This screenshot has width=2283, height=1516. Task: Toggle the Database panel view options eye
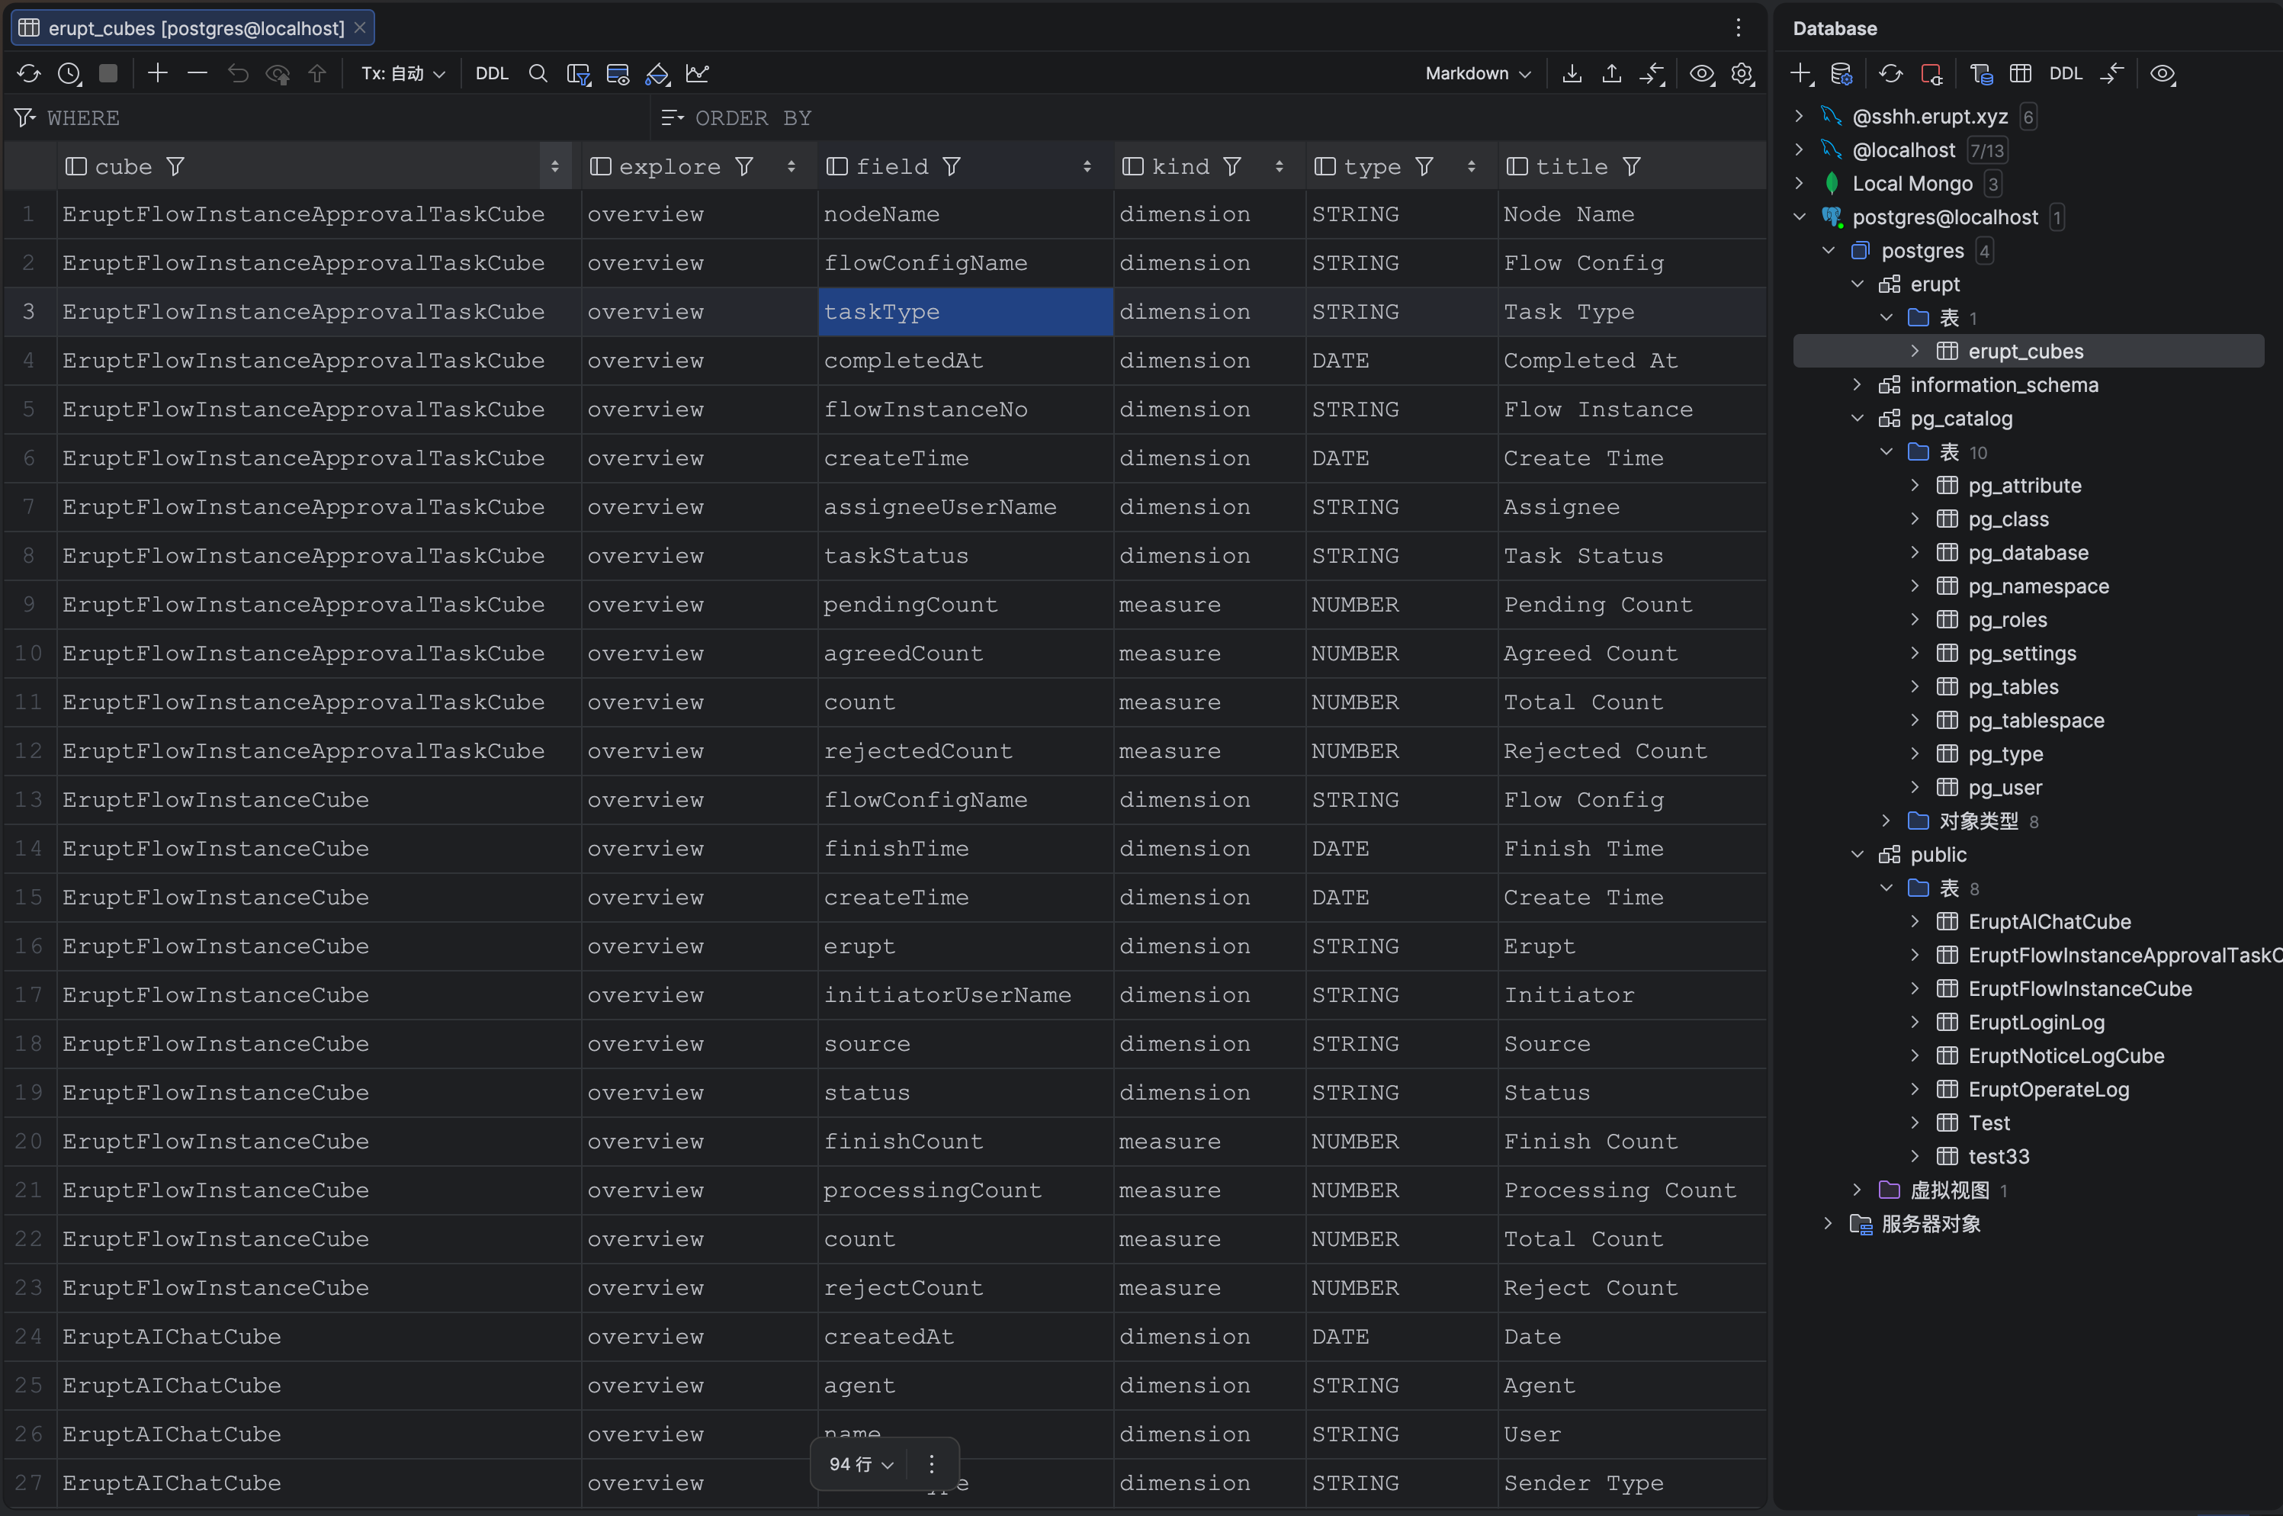click(x=2163, y=73)
